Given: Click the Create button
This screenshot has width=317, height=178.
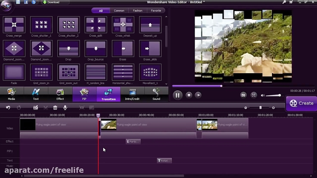Looking at the screenshot, I should (302, 103).
